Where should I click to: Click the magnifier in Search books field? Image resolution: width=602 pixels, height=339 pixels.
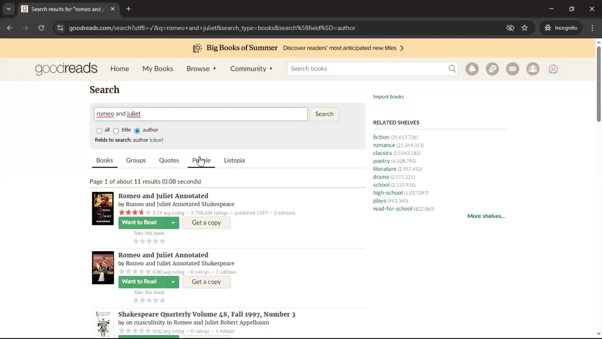click(452, 69)
